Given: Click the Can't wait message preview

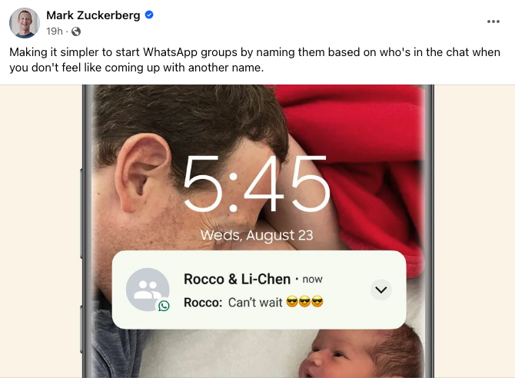Looking at the screenshot, I should click(x=255, y=302).
